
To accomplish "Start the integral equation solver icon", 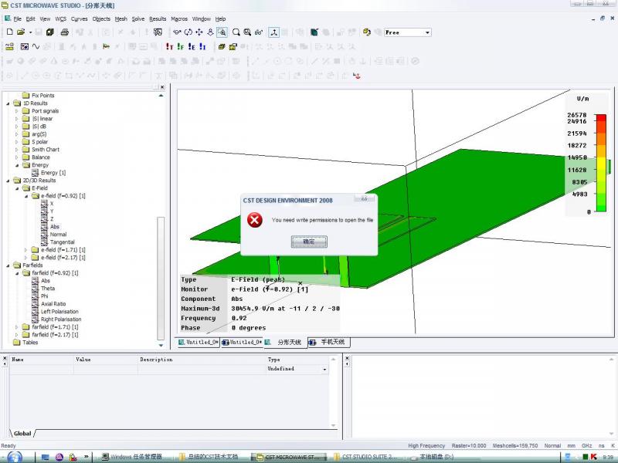I will pyautogui.click(x=202, y=47).
